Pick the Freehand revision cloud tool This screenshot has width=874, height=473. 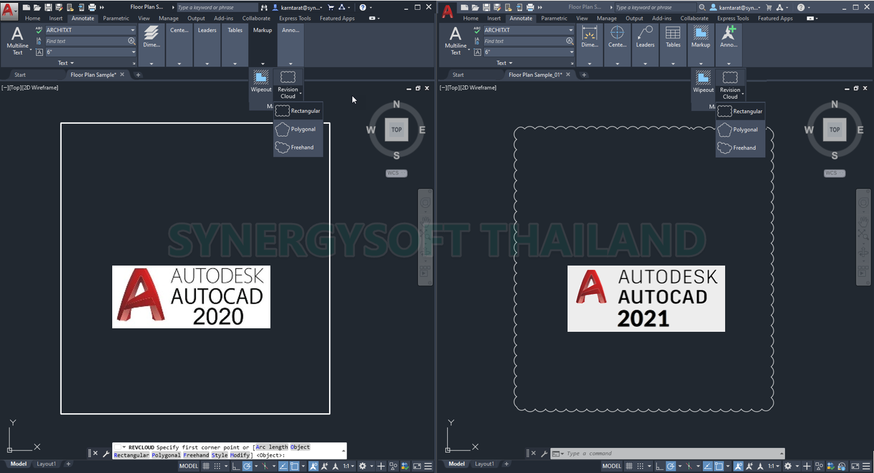[298, 147]
